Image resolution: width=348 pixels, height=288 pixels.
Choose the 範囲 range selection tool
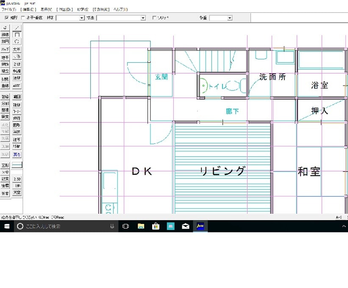pyautogui.click(x=17, y=97)
